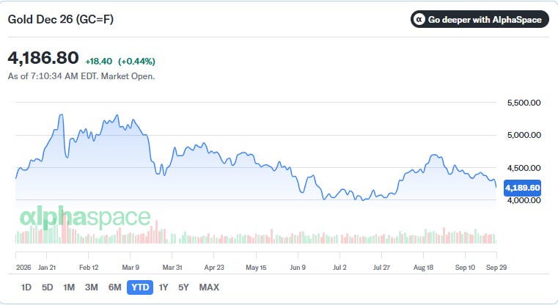Click the AlphaSpace alpha logo icon
Image resolution: width=558 pixels, height=308 pixels.
coord(419,19)
